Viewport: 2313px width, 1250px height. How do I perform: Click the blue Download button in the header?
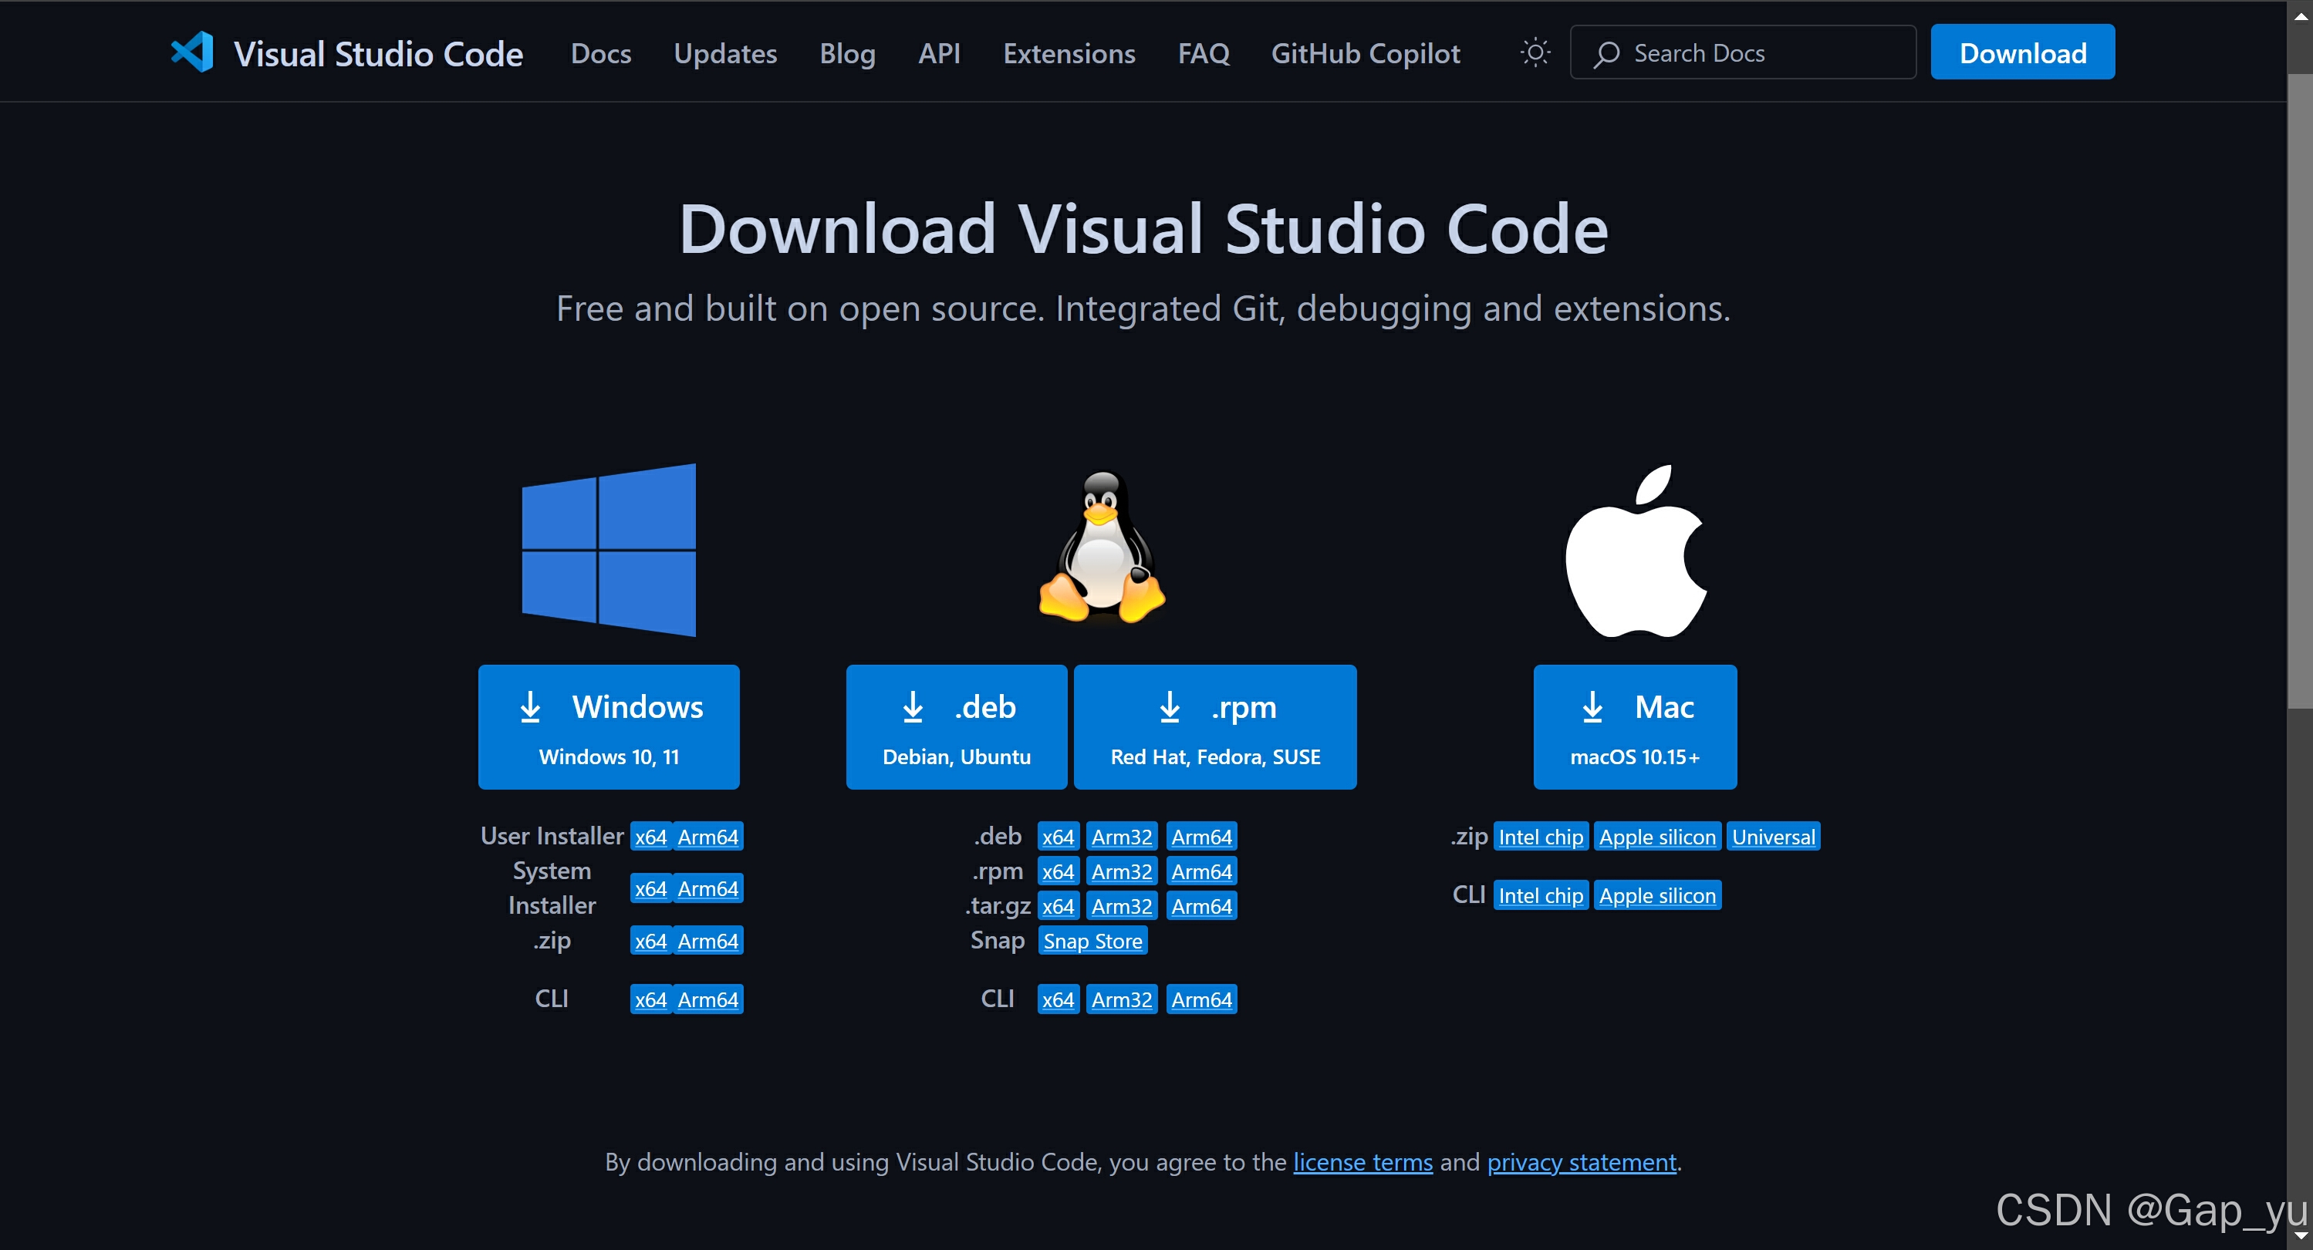2022,52
